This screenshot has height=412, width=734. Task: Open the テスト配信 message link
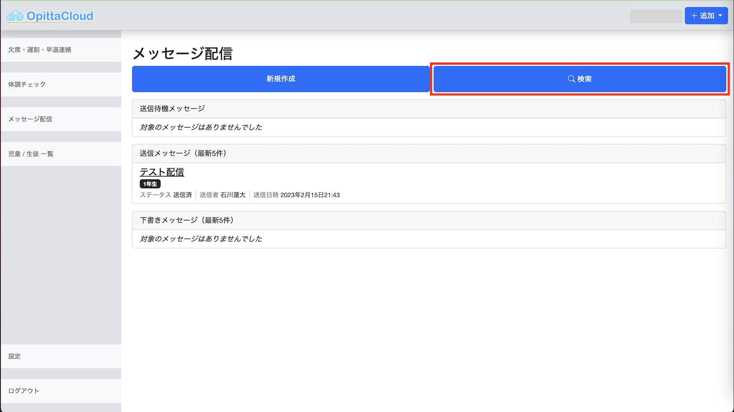point(162,172)
